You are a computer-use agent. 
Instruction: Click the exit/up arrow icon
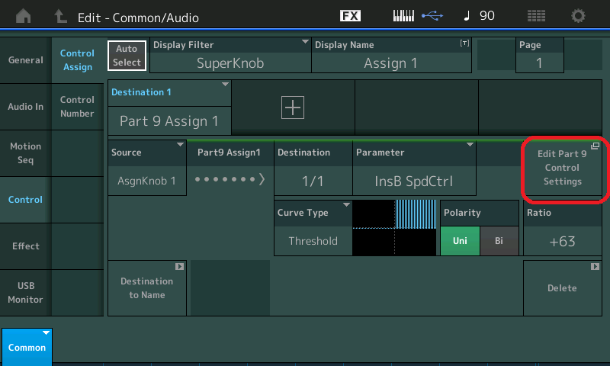[x=60, y=15]
